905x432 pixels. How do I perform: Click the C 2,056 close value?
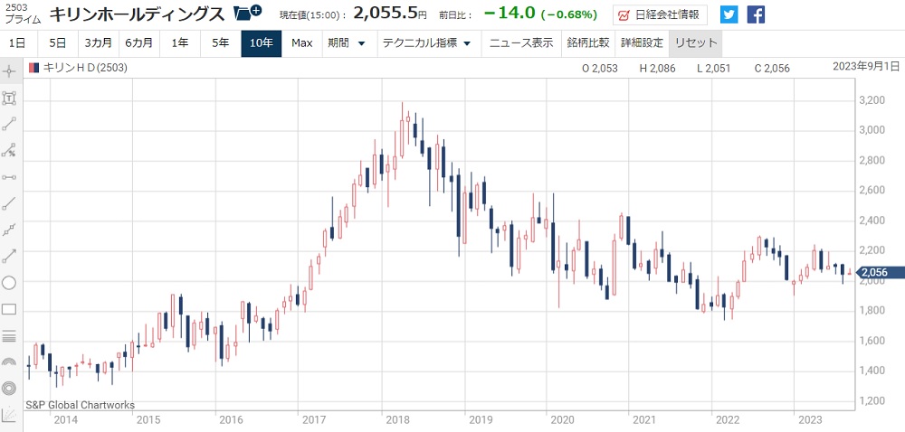772,69
